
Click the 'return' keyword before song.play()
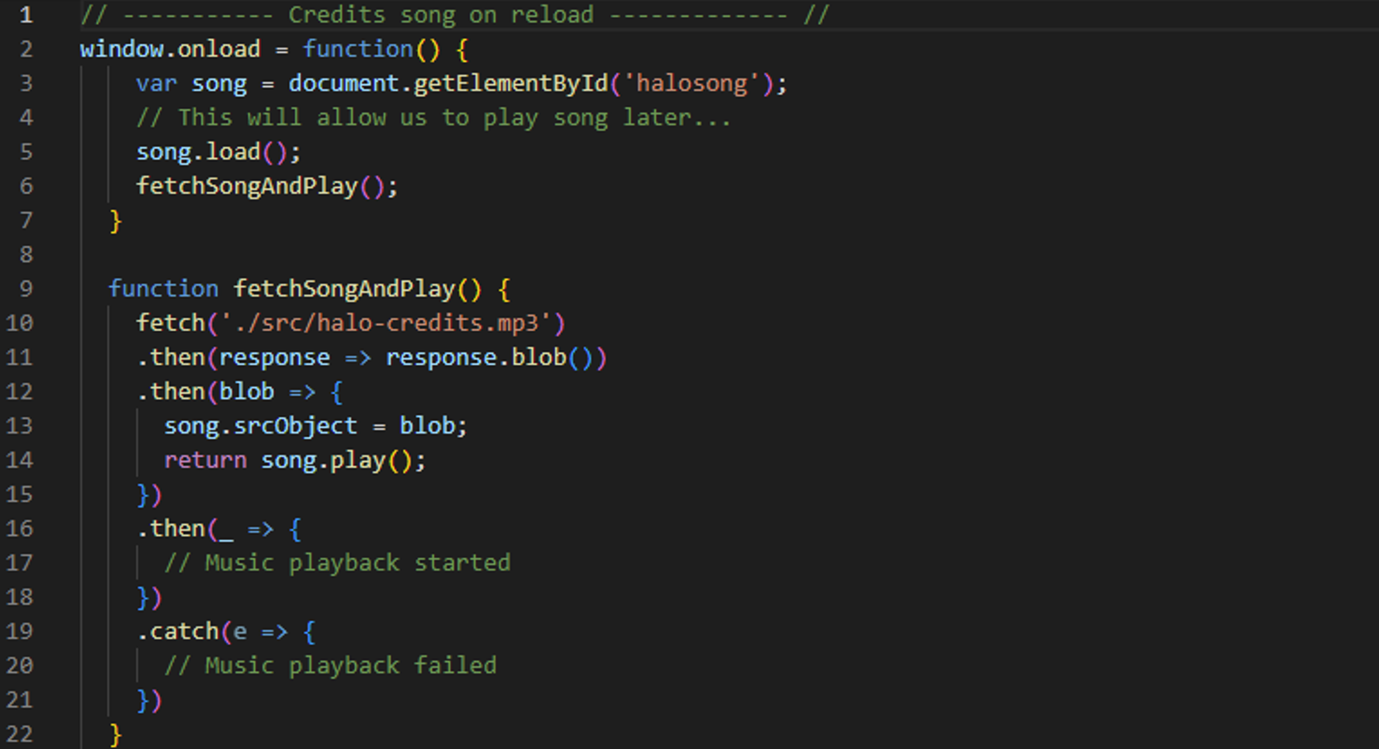click(205, 460)
